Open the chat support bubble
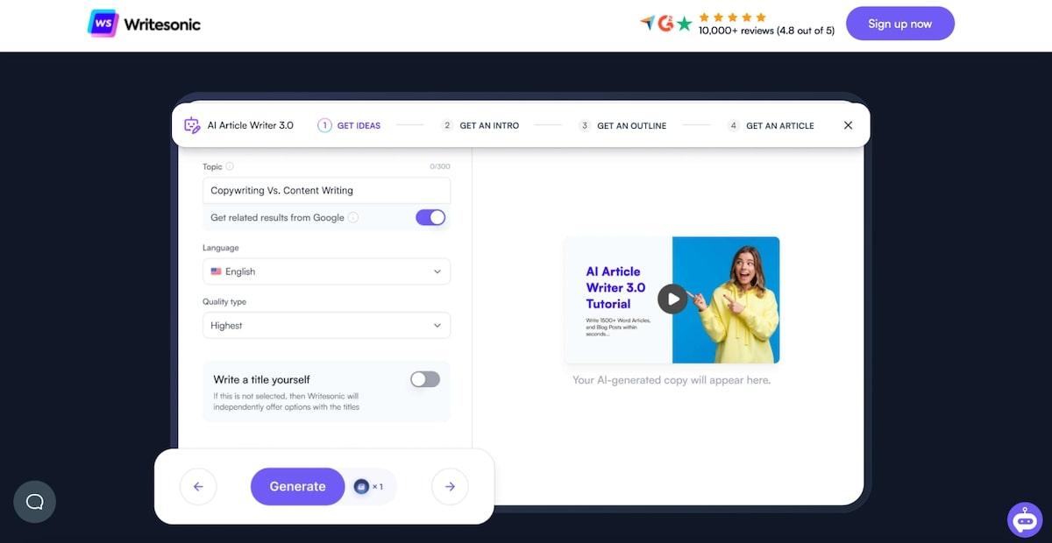 (34, 502)
